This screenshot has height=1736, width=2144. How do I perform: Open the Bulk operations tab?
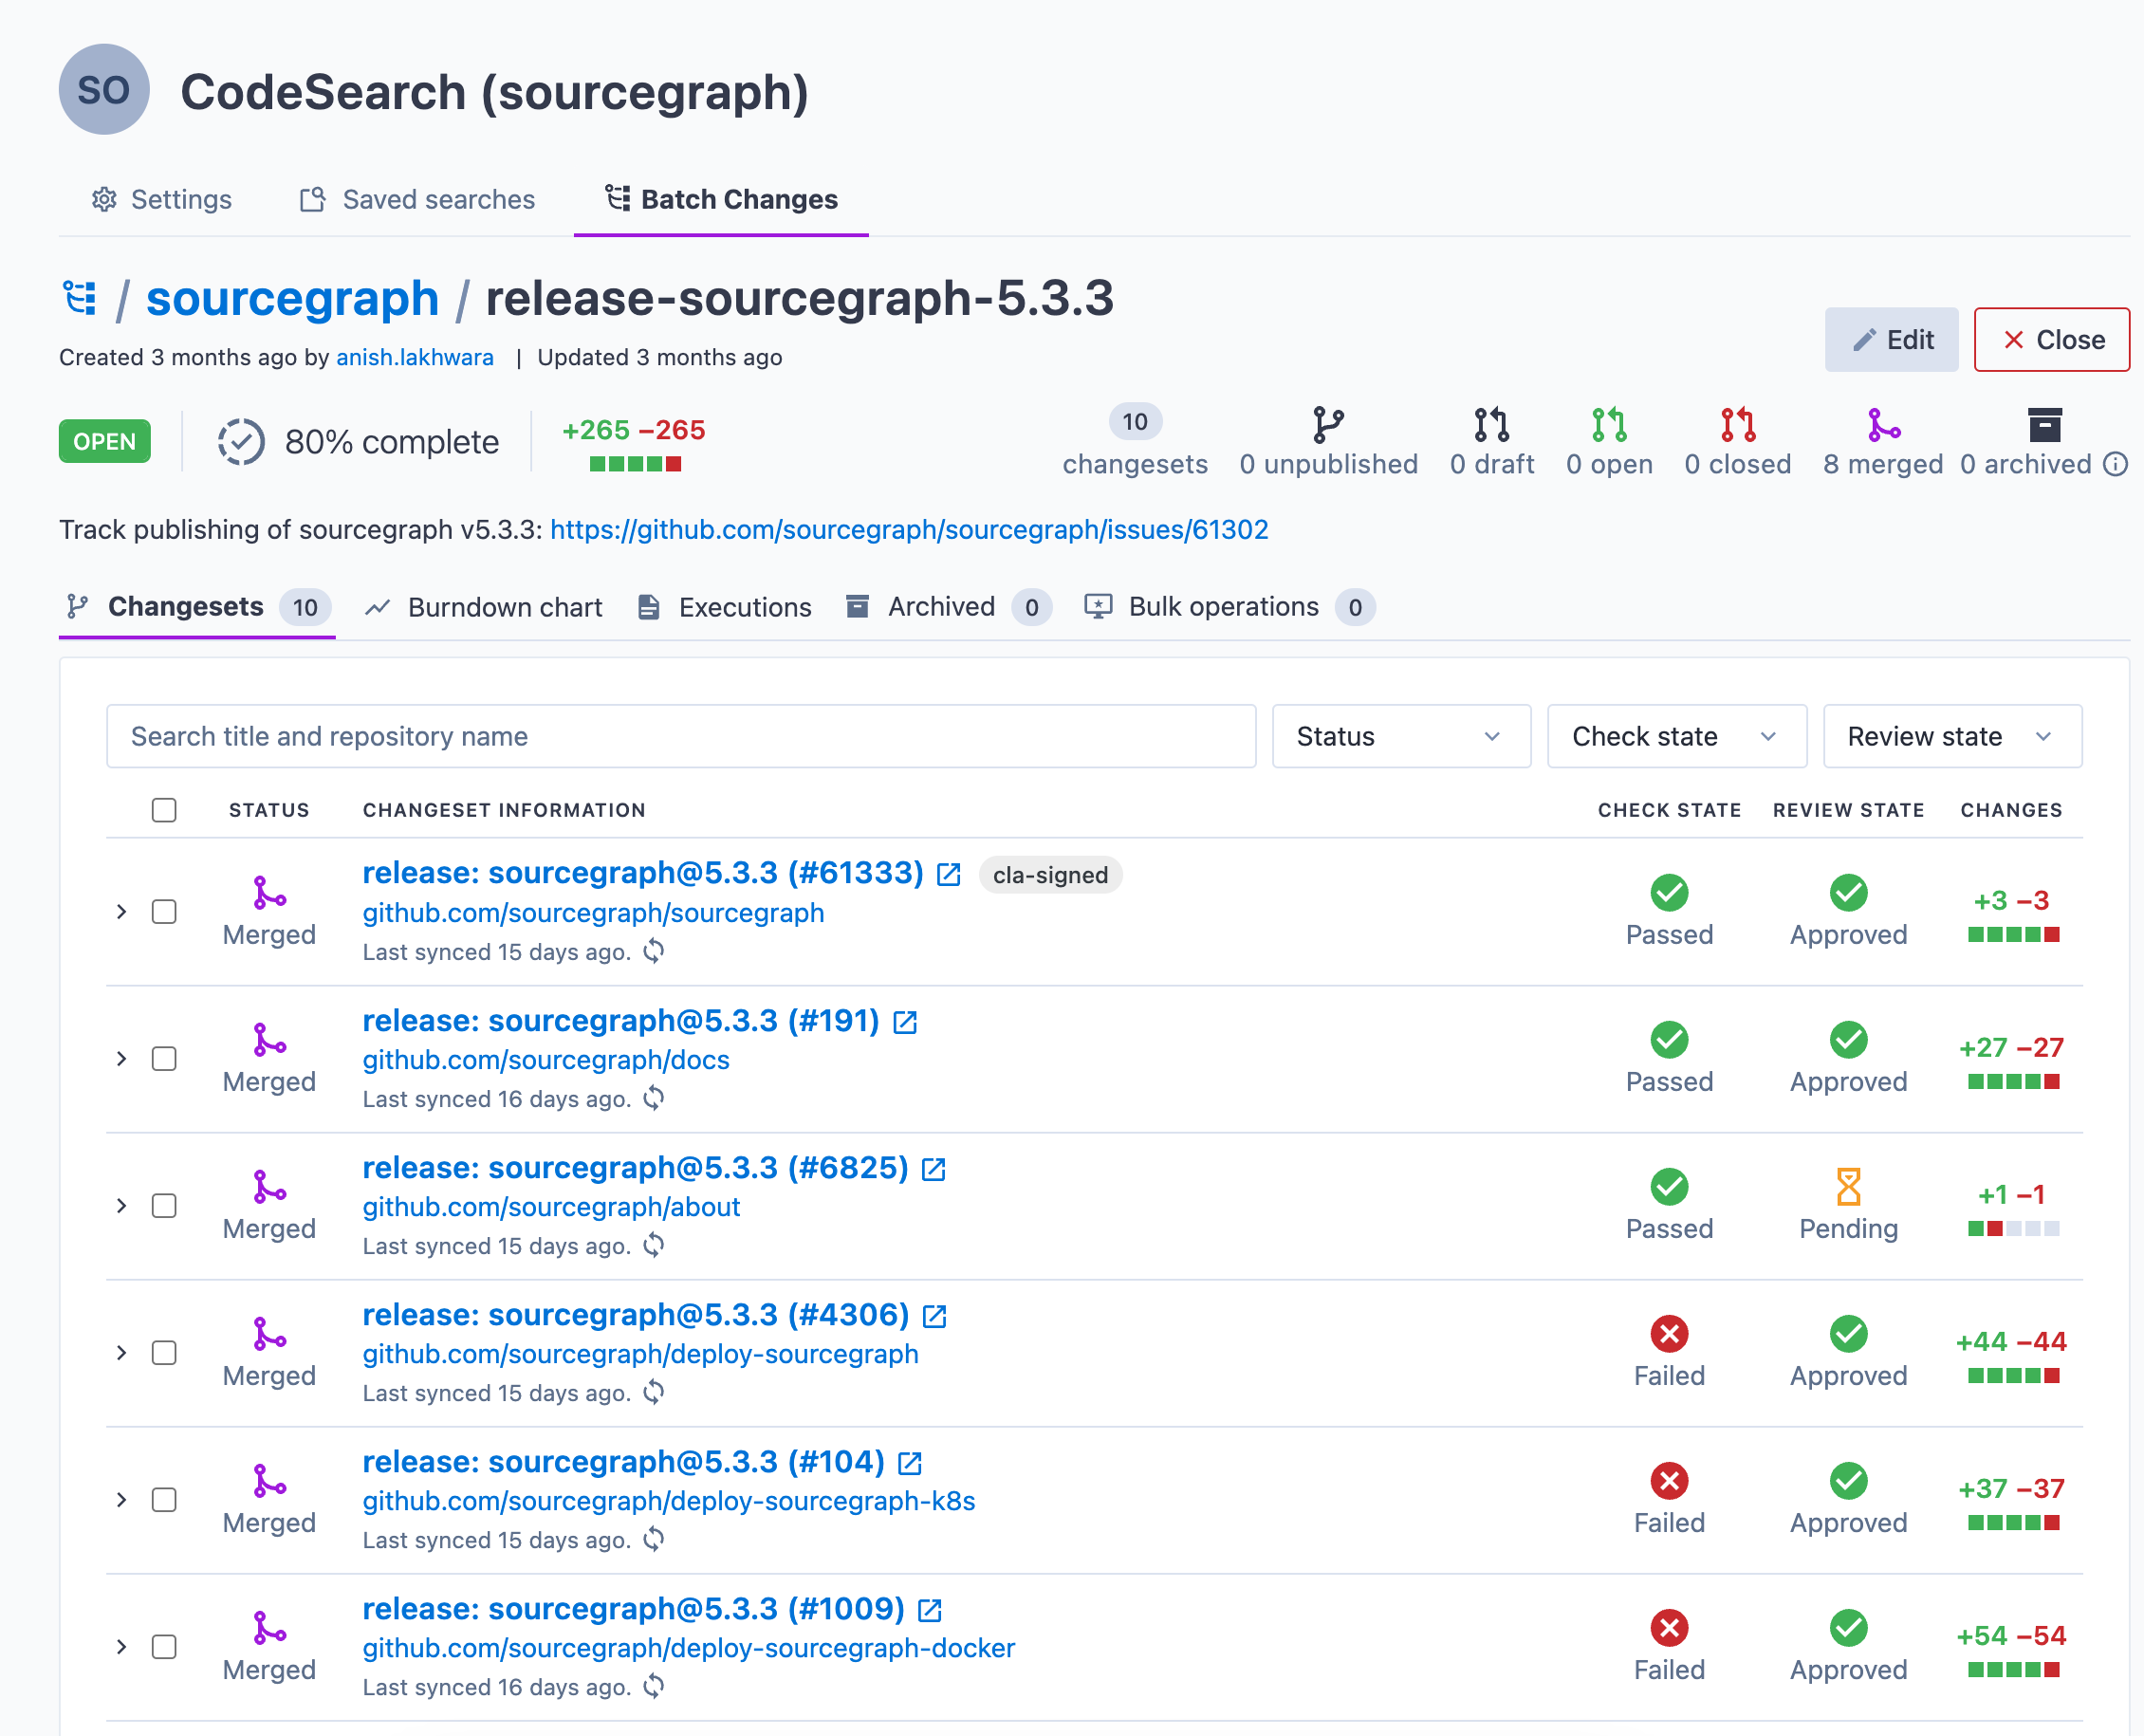pyautogui.click(x=1230, y=607)
